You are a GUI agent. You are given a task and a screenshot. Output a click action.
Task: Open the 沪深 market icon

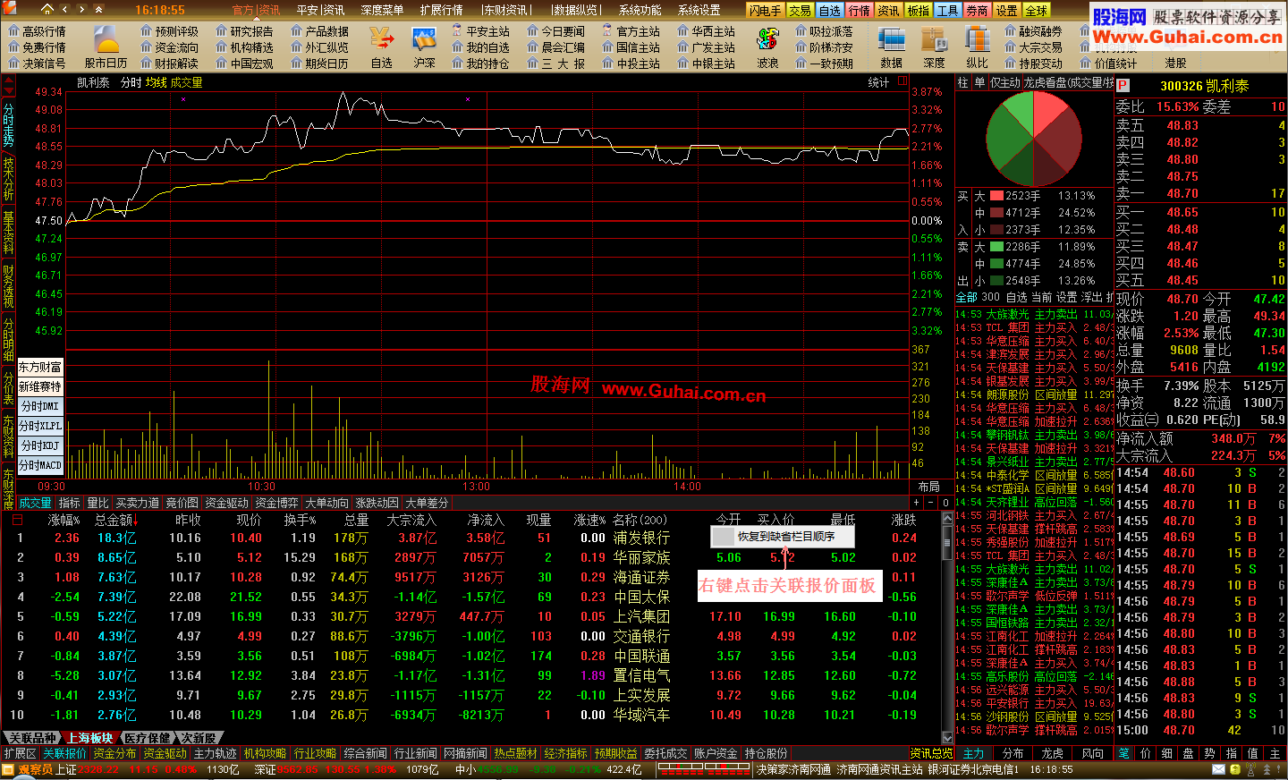pos(424,47)
